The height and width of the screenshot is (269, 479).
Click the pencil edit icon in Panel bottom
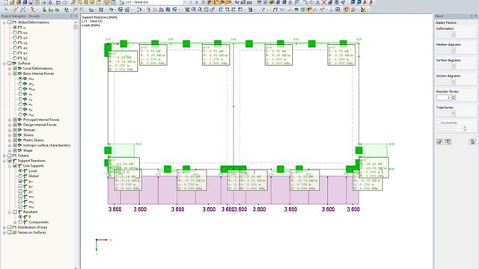439,141
